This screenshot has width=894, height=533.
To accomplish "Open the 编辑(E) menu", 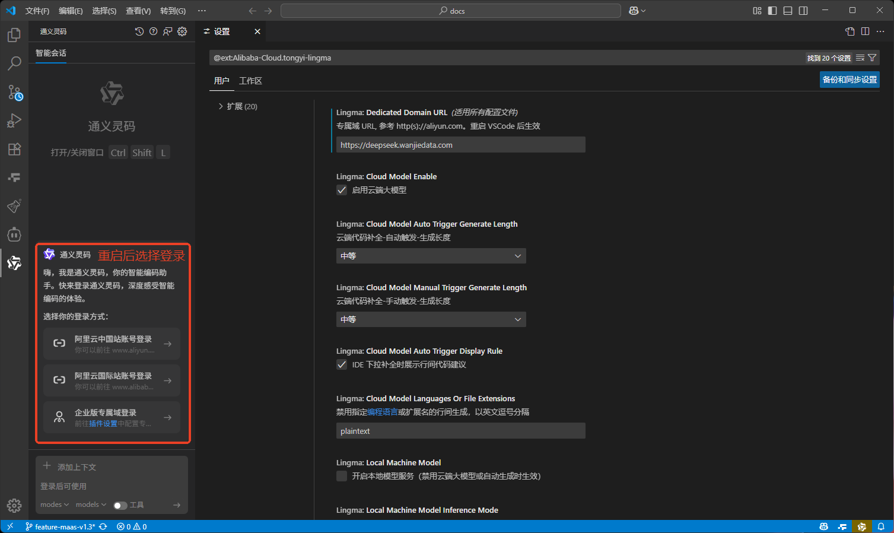I will click(x=71, y=11).
